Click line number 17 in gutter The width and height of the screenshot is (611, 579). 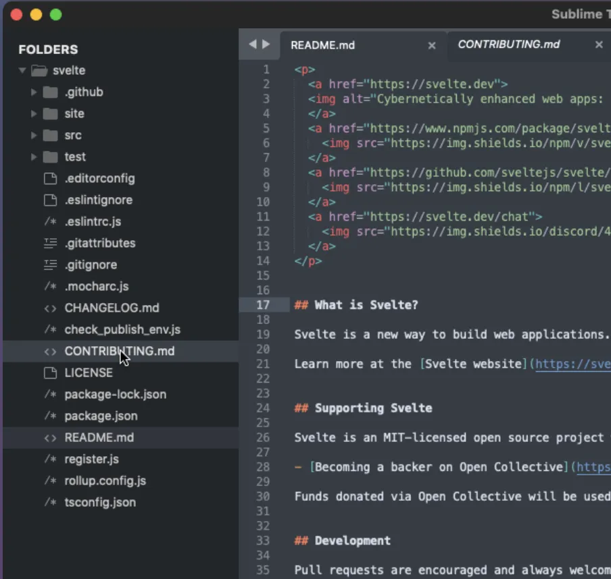coord(263,305)
